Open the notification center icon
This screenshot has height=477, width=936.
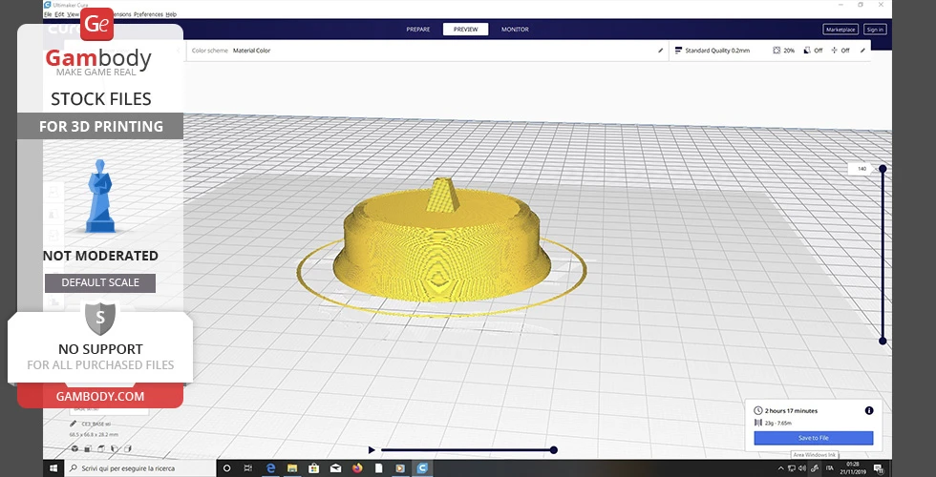pyautogui.click(x=879, y=468)
